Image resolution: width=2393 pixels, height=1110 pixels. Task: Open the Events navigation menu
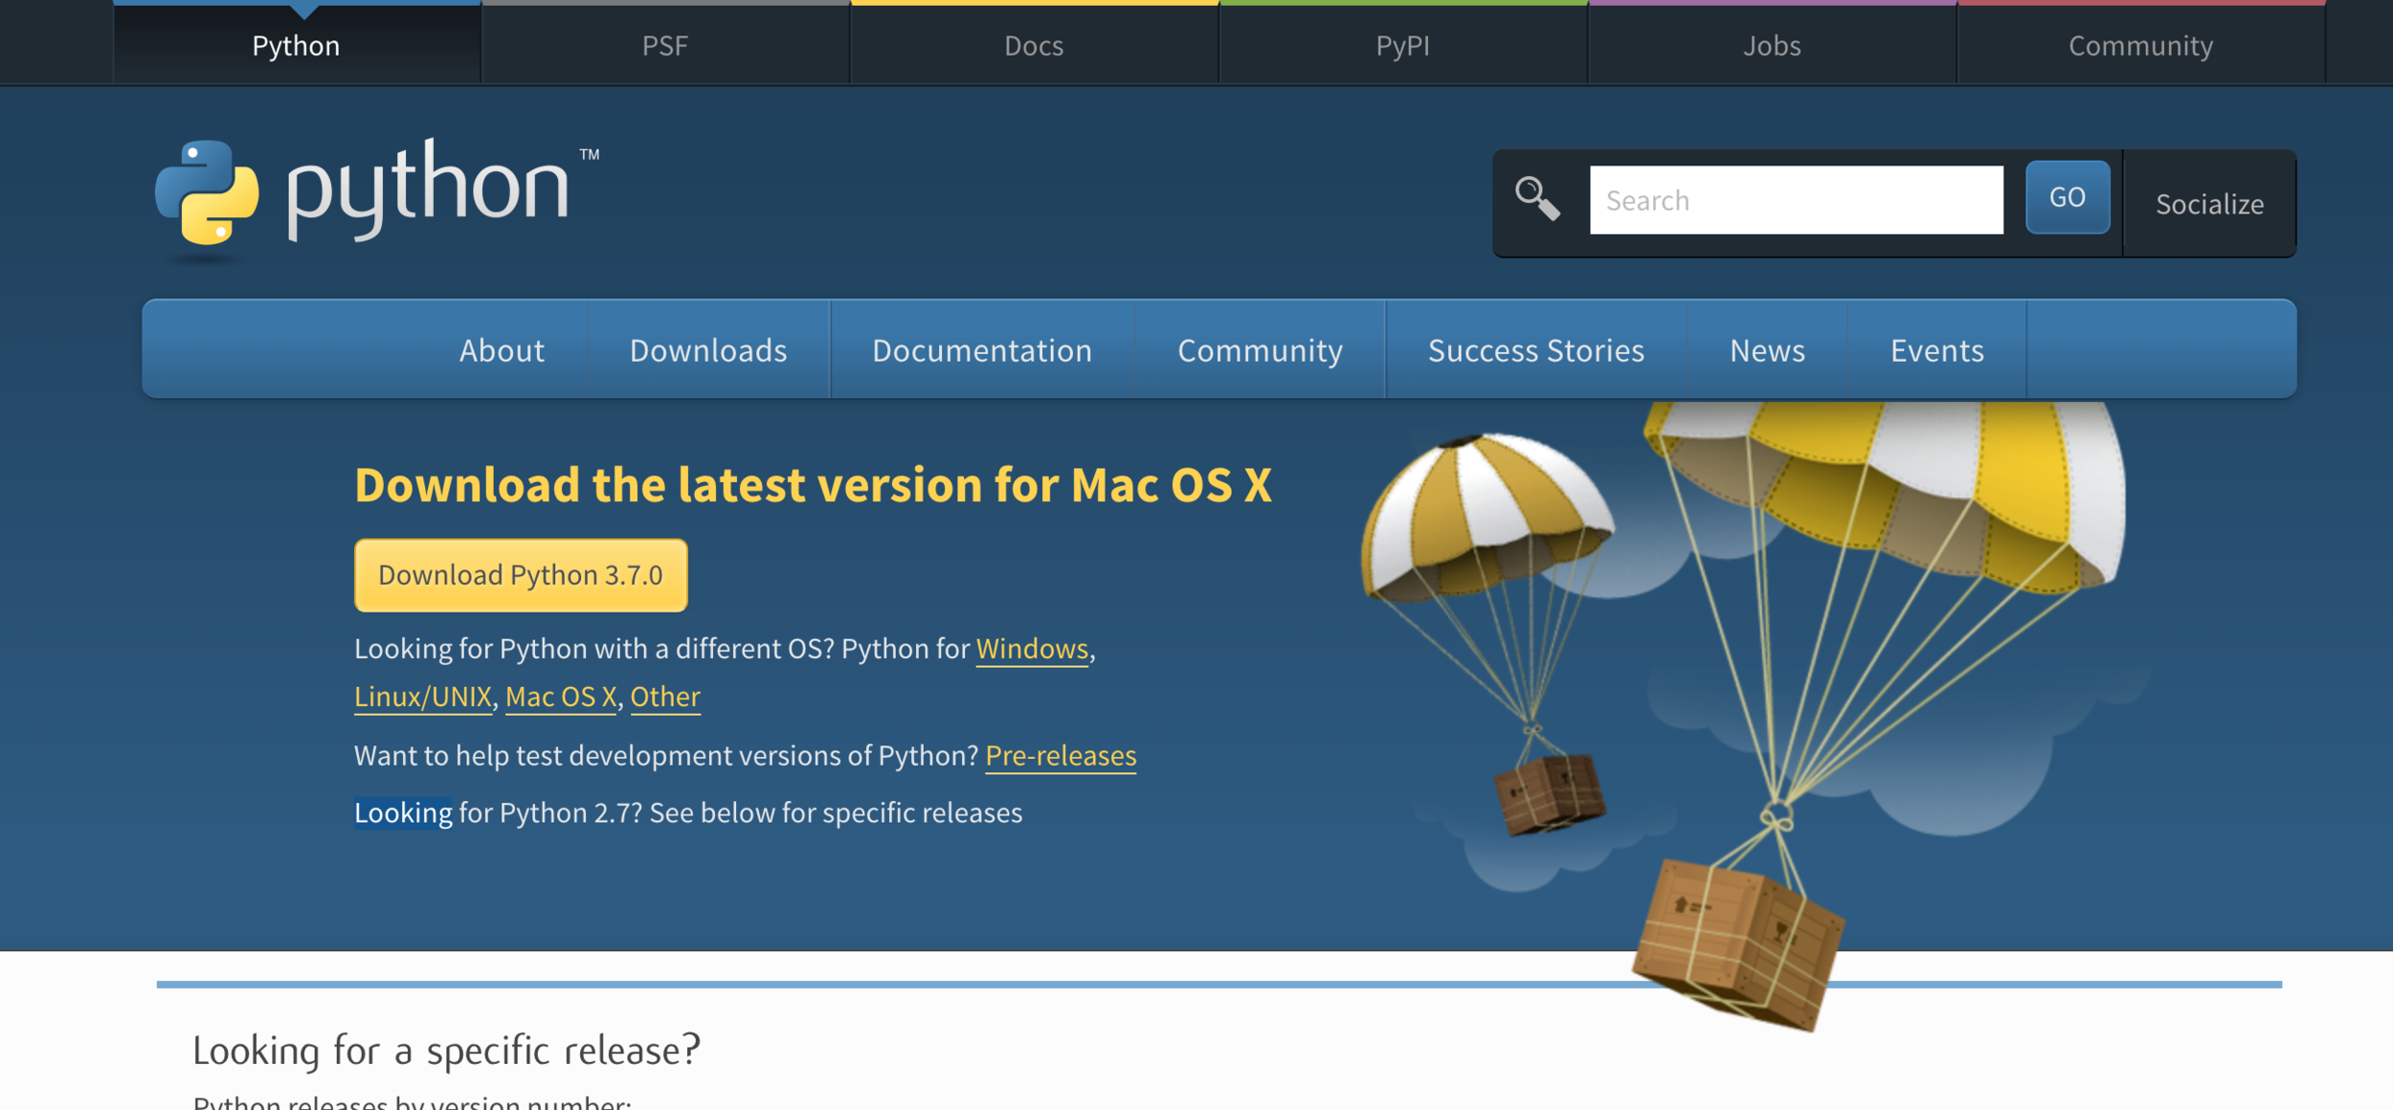click(x=1936, y=350)
